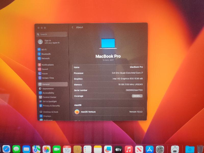
Task: Click Version 13.5.2 text
Action: (x=136, y=112)
